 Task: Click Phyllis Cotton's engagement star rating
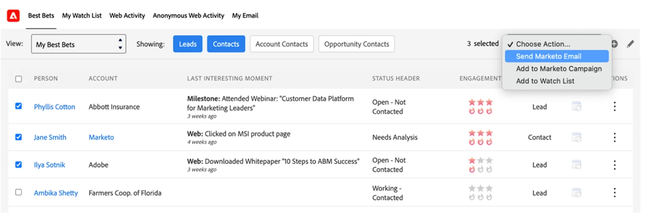[480, 103]
